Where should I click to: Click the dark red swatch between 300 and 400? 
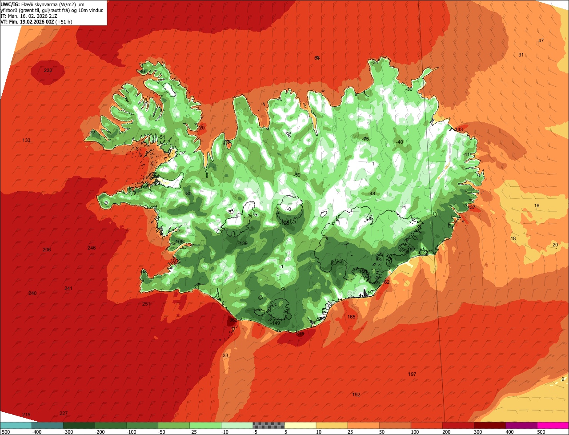coord(489,425)
